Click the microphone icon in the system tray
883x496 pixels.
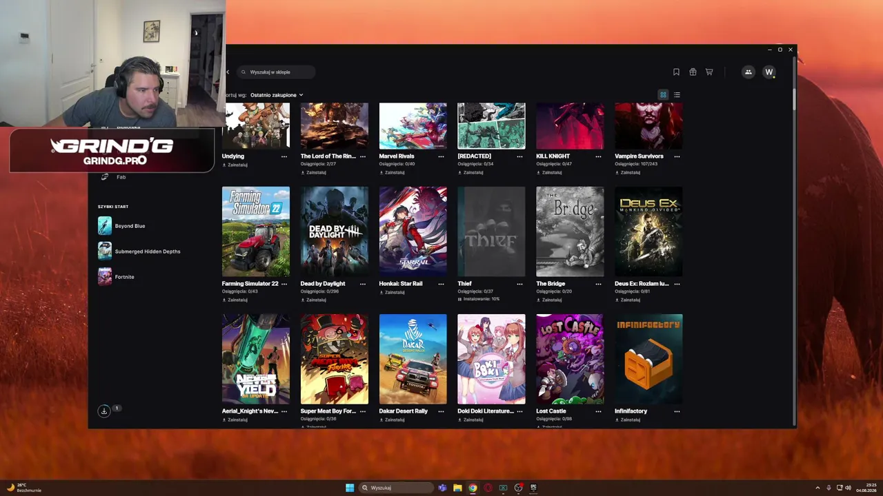coord(829,488)
